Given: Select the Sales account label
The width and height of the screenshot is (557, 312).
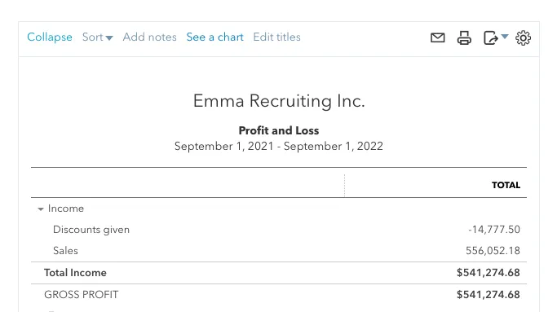Looking at the screenshot, I should [x=65, y=251].
